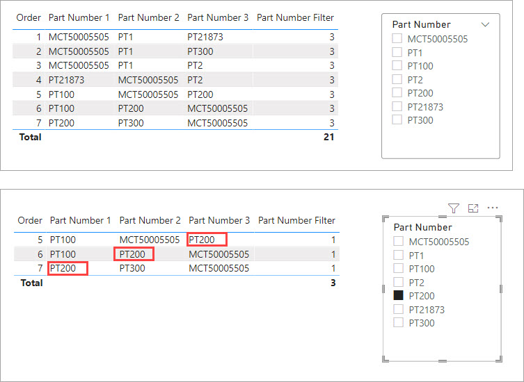The height and width of the screenshot is (382, 524).
Task: Check PT300 in the upper slicer
Action: (x=397, y=119)
